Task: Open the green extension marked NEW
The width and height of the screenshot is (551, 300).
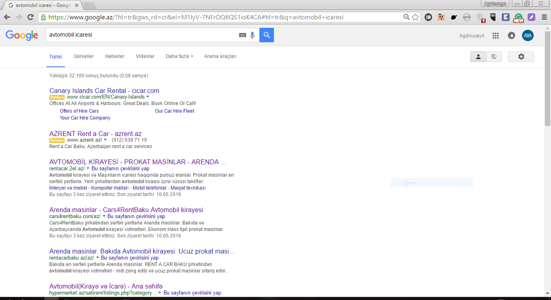Action: pos(518,18)
